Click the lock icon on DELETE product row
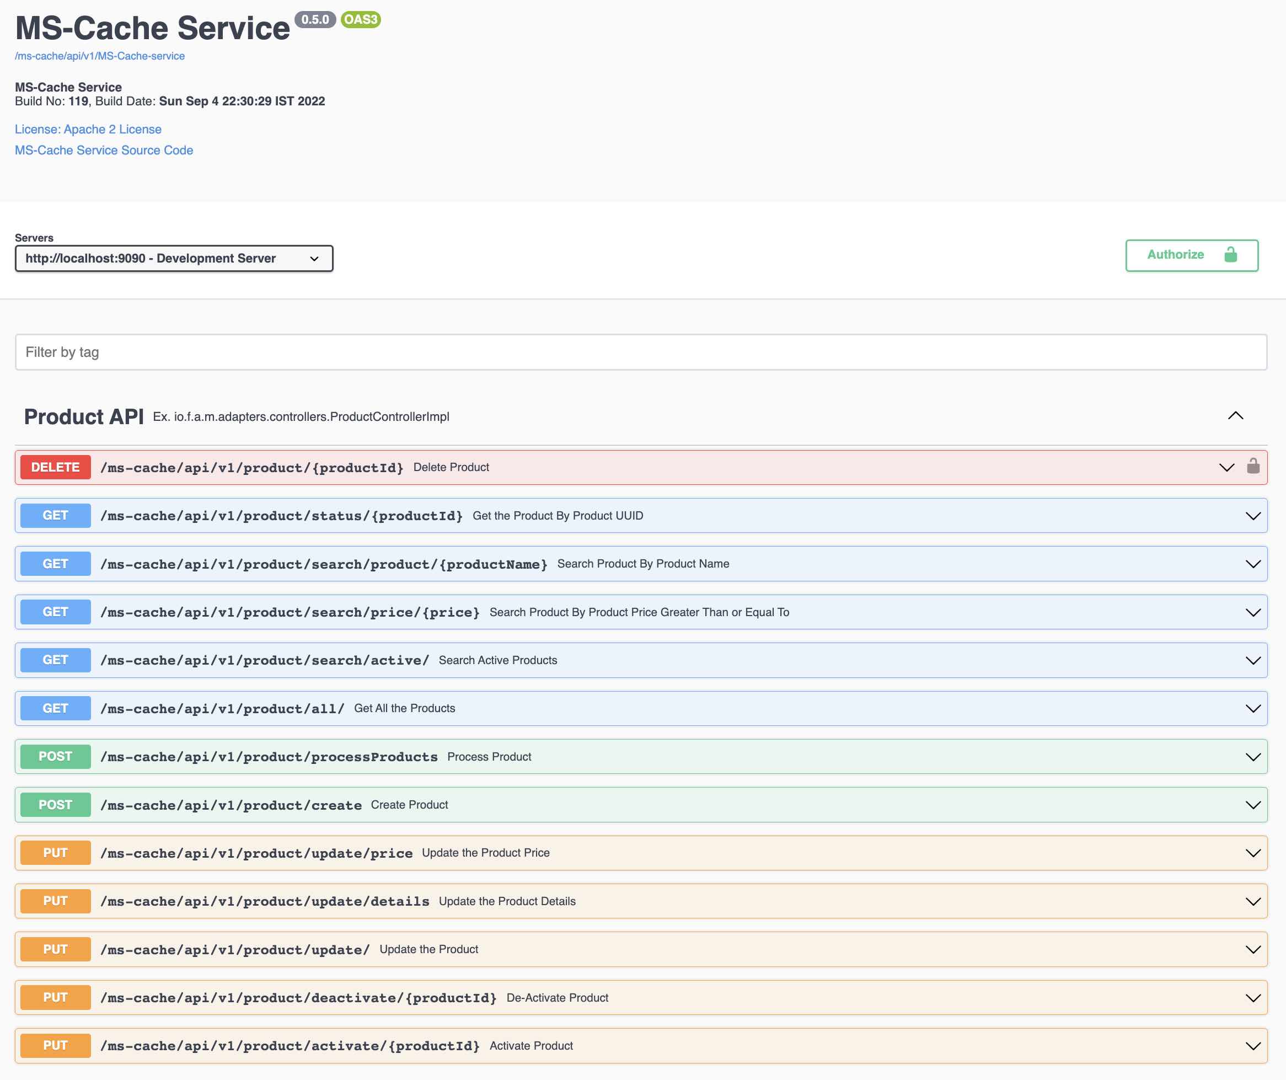1286x1080 pixels. tap(1253, 467)
